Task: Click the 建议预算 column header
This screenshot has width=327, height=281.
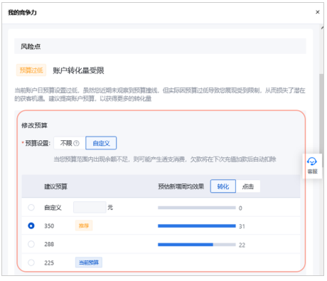Action: pyautogui.click(x=55, y=186)
